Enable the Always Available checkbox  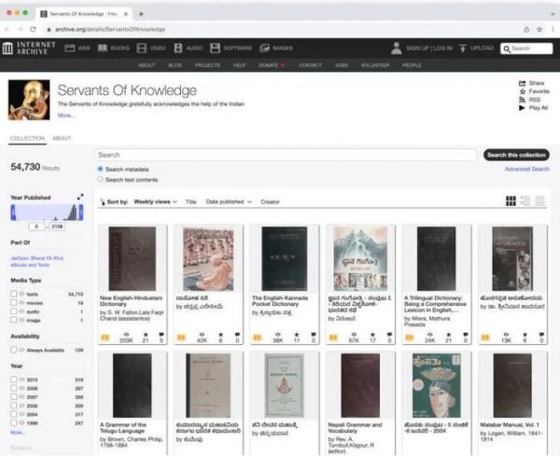click(x=14, y=350)
